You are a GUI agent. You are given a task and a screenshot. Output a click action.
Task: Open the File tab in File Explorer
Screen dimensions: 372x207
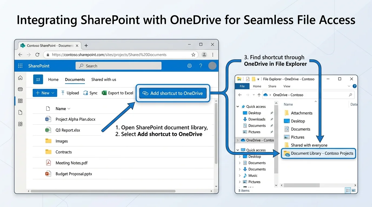pyautogui.click(x=242, y=86)
